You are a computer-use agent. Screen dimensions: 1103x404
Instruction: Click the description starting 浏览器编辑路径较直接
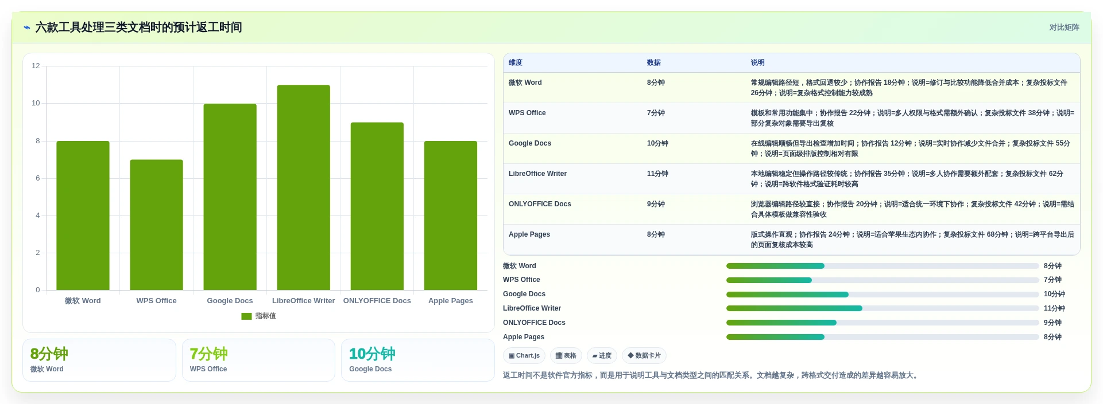click(x=912, y=209)
